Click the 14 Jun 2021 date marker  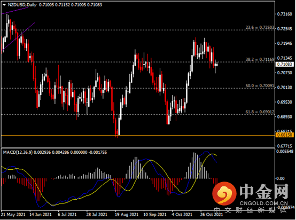coord(41,215)
